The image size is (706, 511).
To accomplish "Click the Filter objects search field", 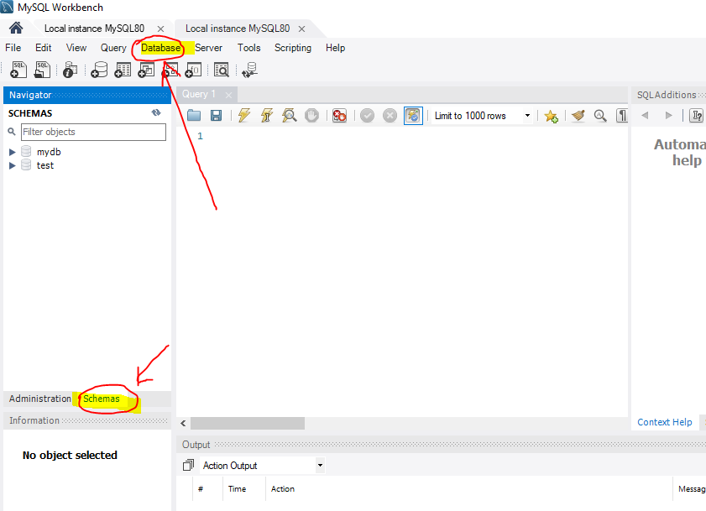I will (92, 133).
